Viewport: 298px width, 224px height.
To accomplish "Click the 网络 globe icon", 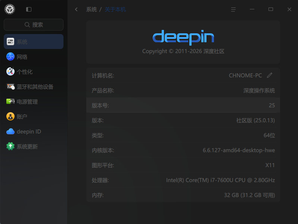I will click(10, 56).
